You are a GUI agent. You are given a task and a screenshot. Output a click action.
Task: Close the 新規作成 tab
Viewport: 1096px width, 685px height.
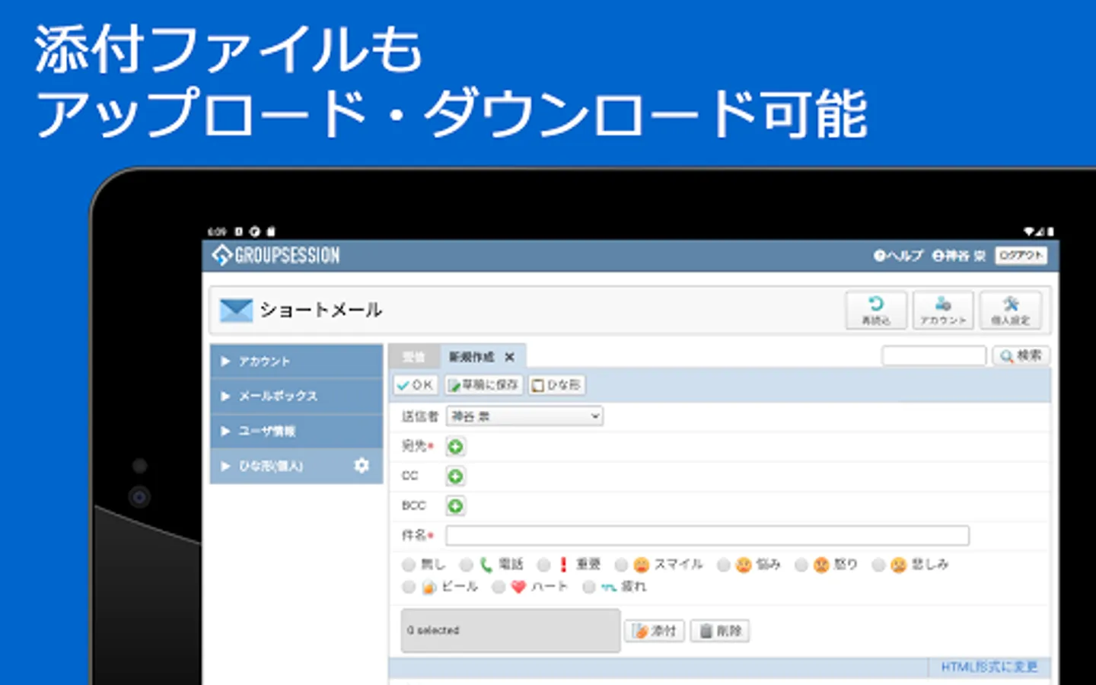[510, 356]
